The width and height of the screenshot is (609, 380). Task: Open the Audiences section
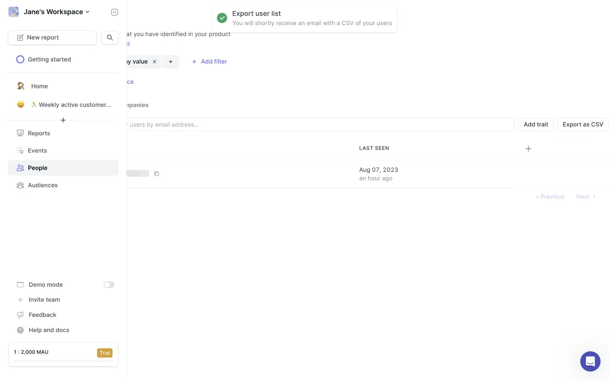[x=43, y=185]
